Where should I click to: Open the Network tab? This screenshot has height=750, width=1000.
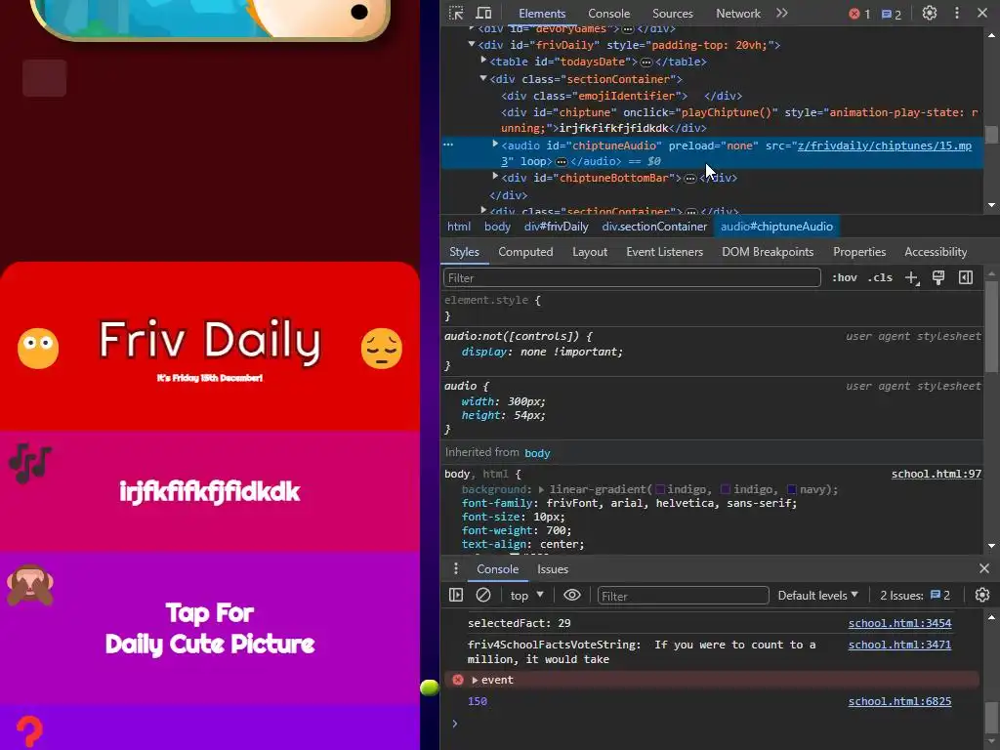(x=738, y=14)
